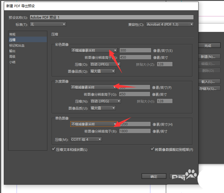Toggle the 压缩文本和线状图(L) checkbox
Viewport: 224px width, 193px height.
tap(53, 149)
